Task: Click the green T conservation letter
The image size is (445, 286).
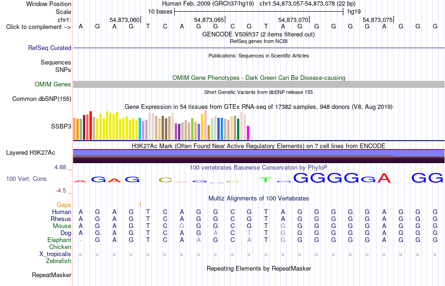Action: (266, 180)
